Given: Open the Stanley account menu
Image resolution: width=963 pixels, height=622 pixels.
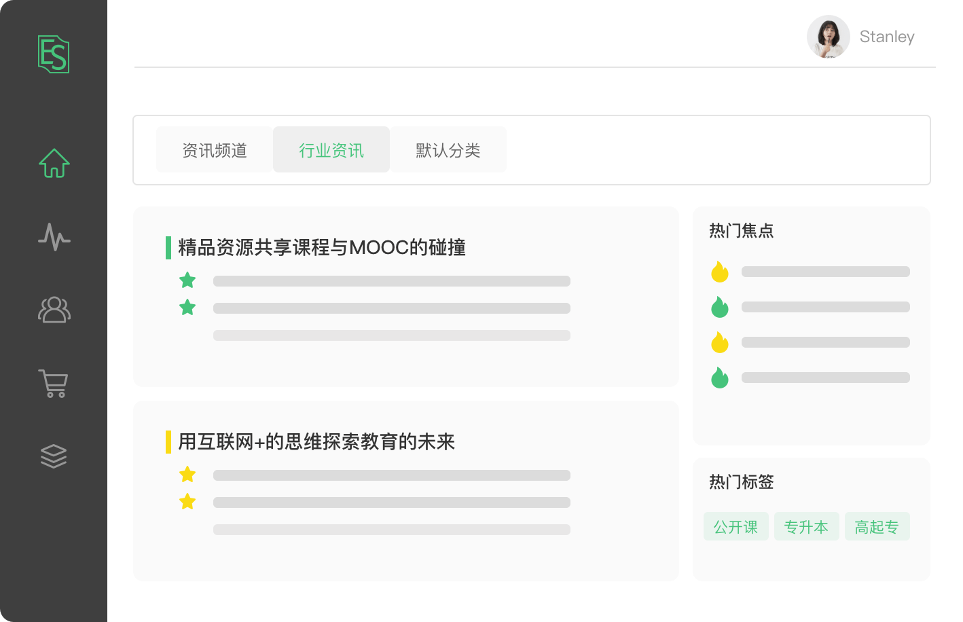Looking at the screenshot, I should 886,37.
